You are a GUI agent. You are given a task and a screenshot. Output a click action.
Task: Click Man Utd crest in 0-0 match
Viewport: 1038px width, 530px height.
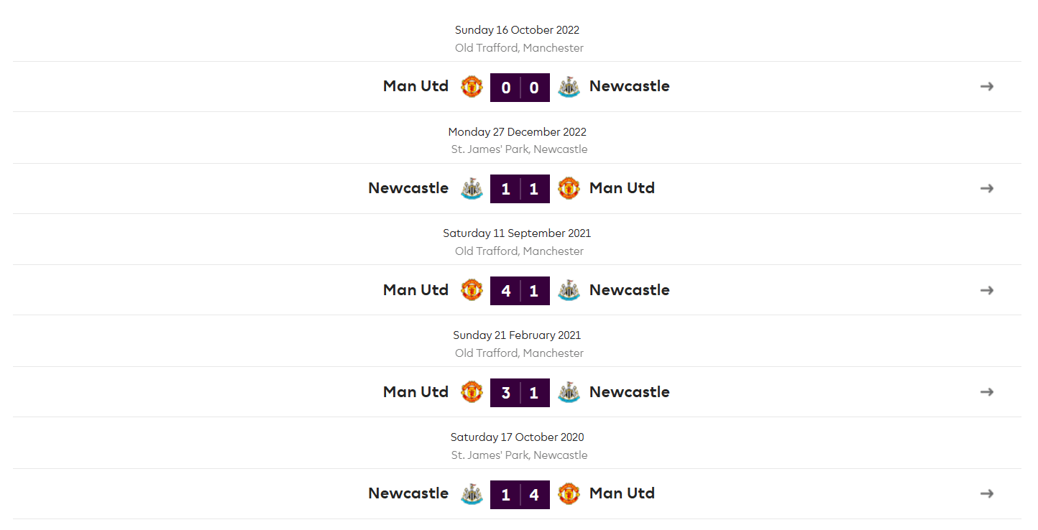(472, 87)
